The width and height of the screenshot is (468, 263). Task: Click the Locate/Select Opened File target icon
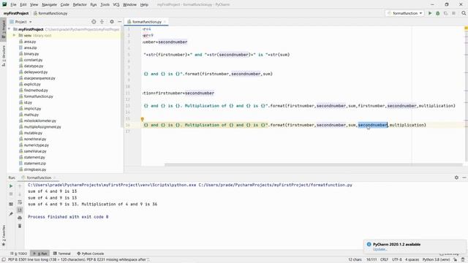pos(94,22)
